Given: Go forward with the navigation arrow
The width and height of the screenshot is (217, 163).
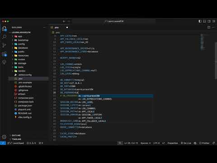Looking at the screenshot, I should point(69,21).
